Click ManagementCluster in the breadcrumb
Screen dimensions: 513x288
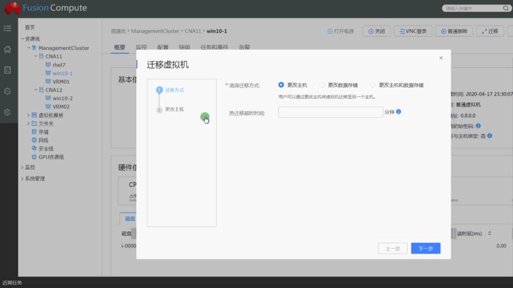click(x=155, y=31)
